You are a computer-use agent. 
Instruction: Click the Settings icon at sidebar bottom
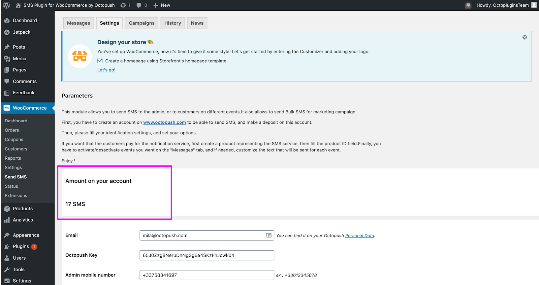coord(7,281)
